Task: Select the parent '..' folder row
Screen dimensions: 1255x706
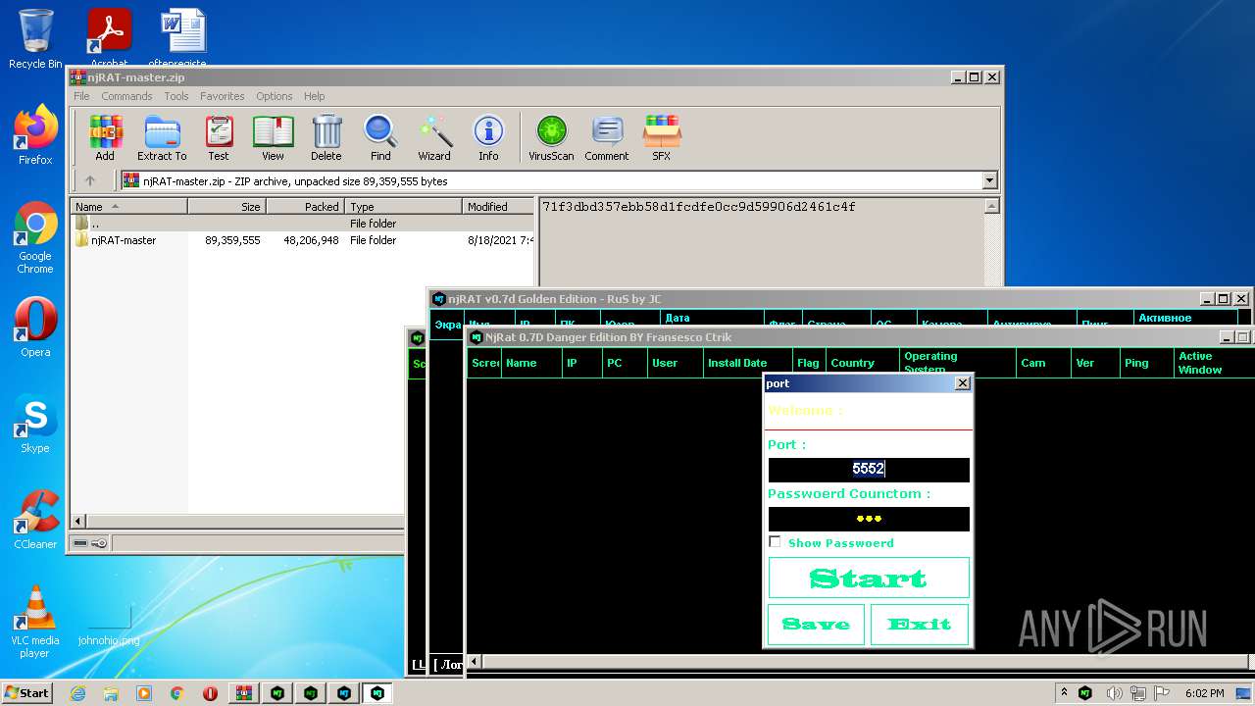Action: pyautogui.click(x=303, y=224)
